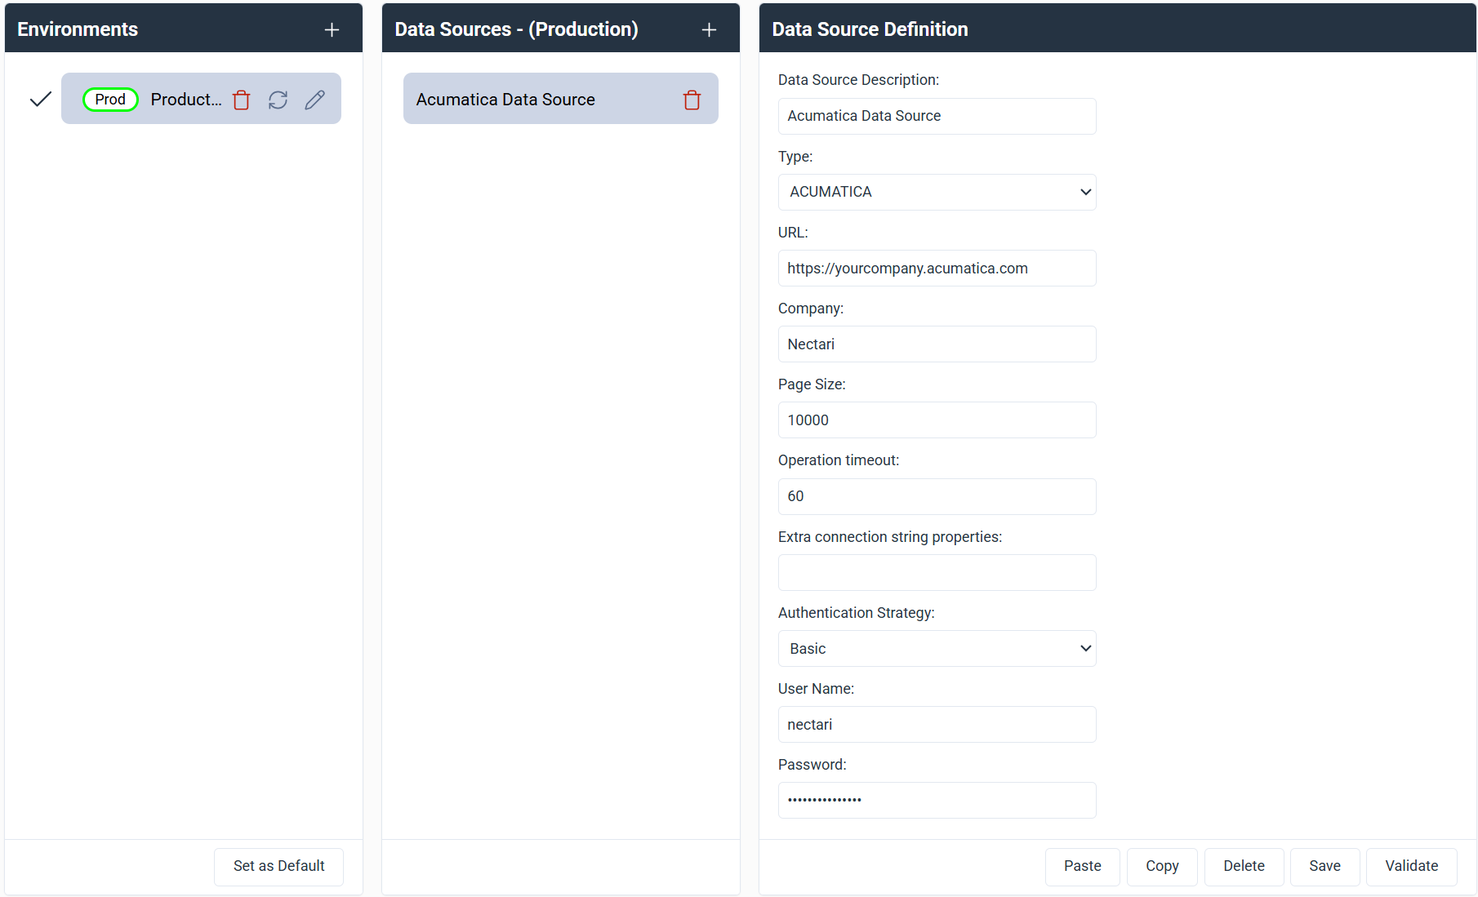Refresh the Production environment

[278, 99]
